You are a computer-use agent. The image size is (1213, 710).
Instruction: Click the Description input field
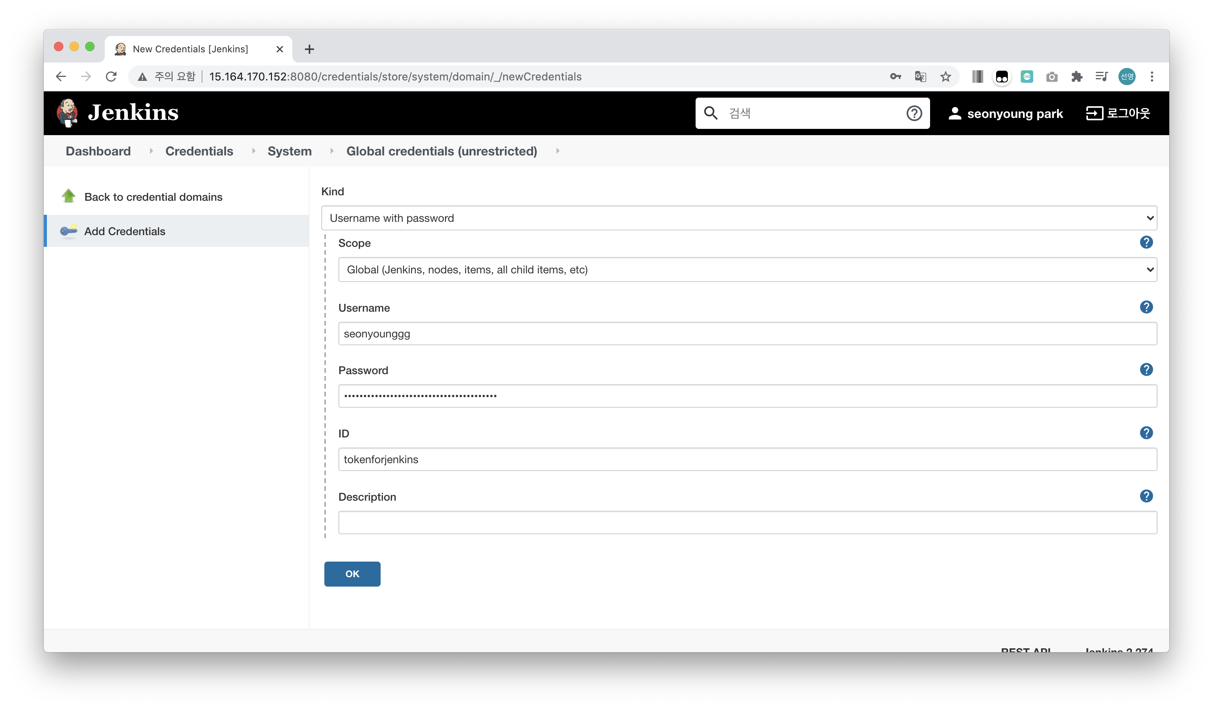pos(747,523)
